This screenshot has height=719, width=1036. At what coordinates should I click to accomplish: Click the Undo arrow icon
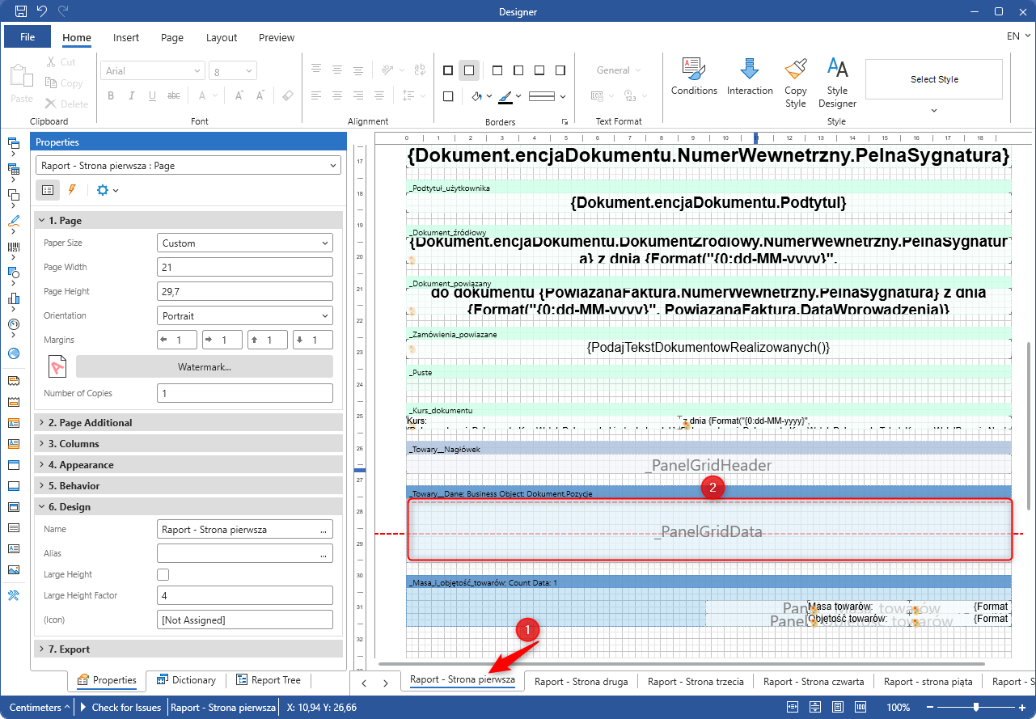[x=42, y=11]
